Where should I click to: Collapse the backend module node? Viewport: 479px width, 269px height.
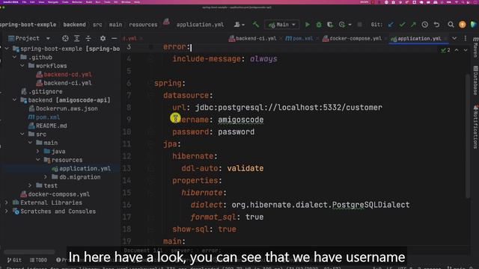15,100
